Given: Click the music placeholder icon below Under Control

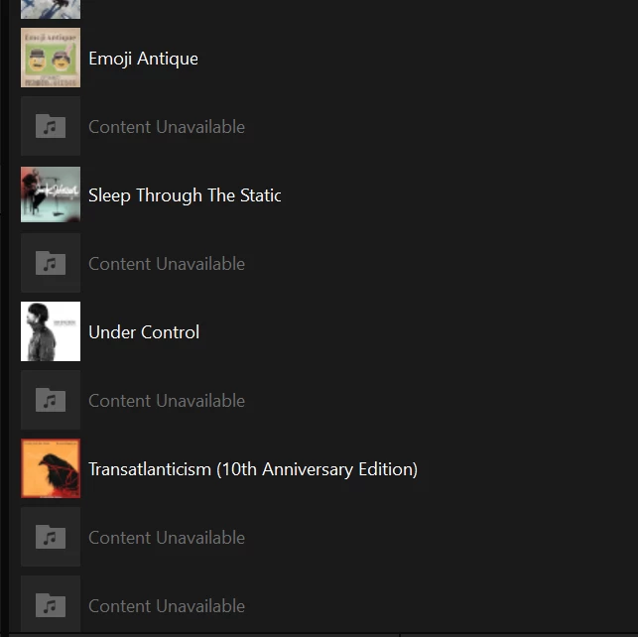Looking at the screenshot, I should click(x=51, y=400).
